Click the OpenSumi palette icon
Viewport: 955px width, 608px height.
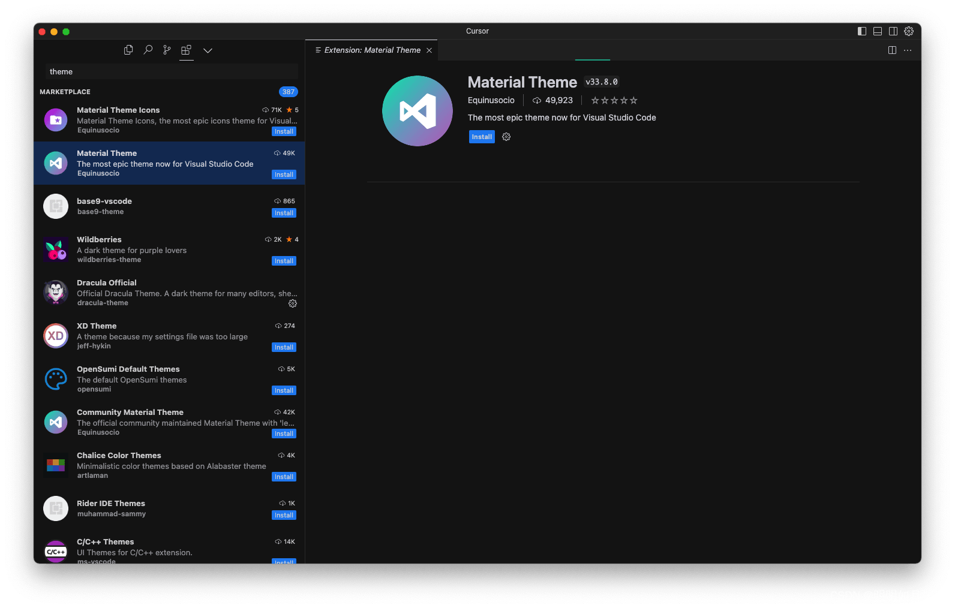coord(56,379)
